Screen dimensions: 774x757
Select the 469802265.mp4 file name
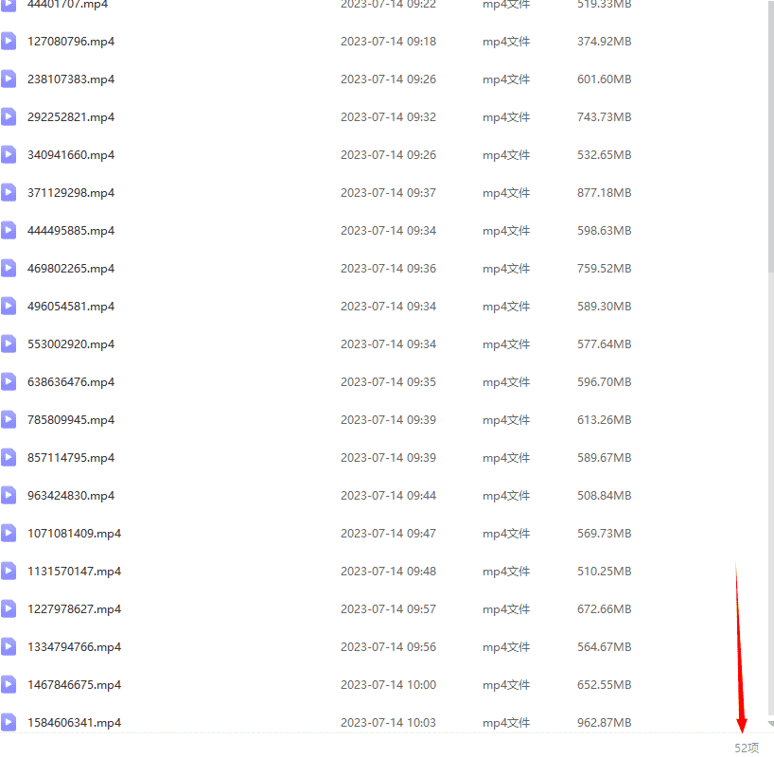pyautogui.click(x=71, y=269)
